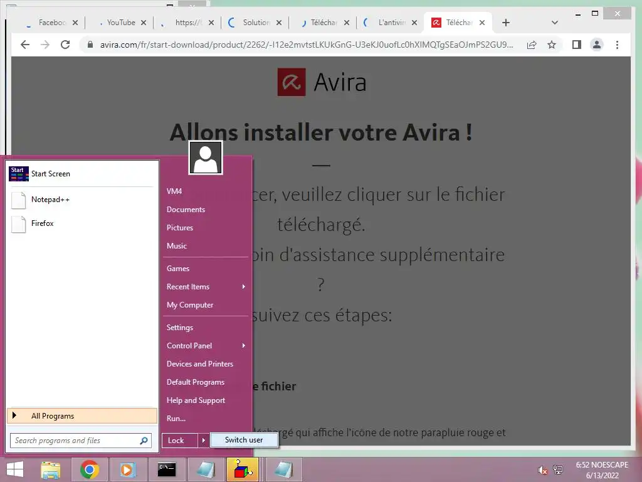This screenshot has height=482, width=642.
Task: Expand All Programs list
Action: [x=82, y=416]
